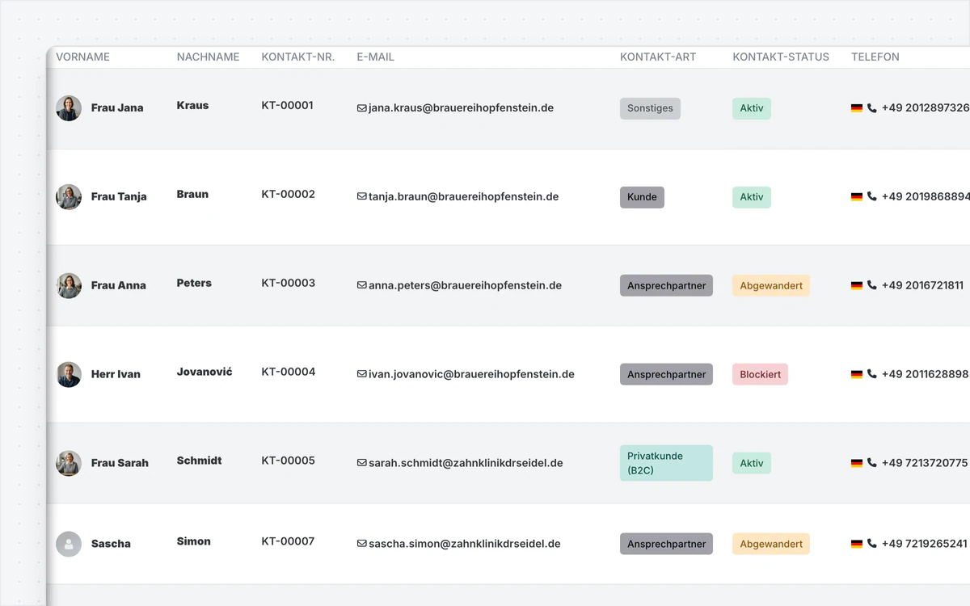970x606 pixels.
Task: Click the German flag in Anna Peters's row
Action: 857,286
